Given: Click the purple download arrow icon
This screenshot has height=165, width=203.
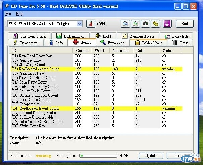Looking at the screenshot, I should [167, 24].
